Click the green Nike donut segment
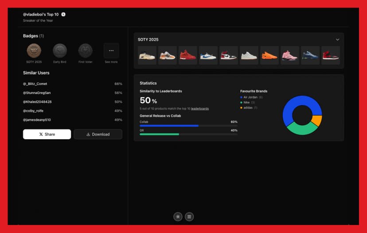Screen dimensions: 367x233 [x=302, y=129]
